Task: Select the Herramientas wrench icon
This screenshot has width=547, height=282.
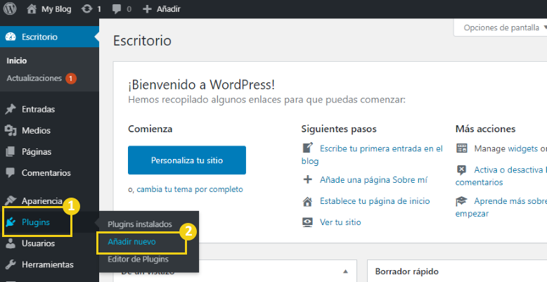Action: pyautogui.click(x=11, y=264)
